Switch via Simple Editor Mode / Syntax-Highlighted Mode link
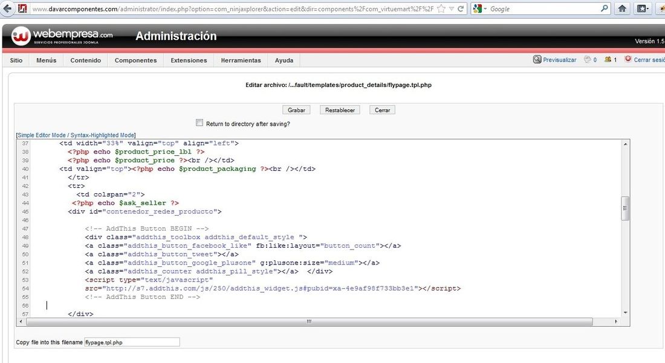This screenshot has width=665, height=363. 76,135
